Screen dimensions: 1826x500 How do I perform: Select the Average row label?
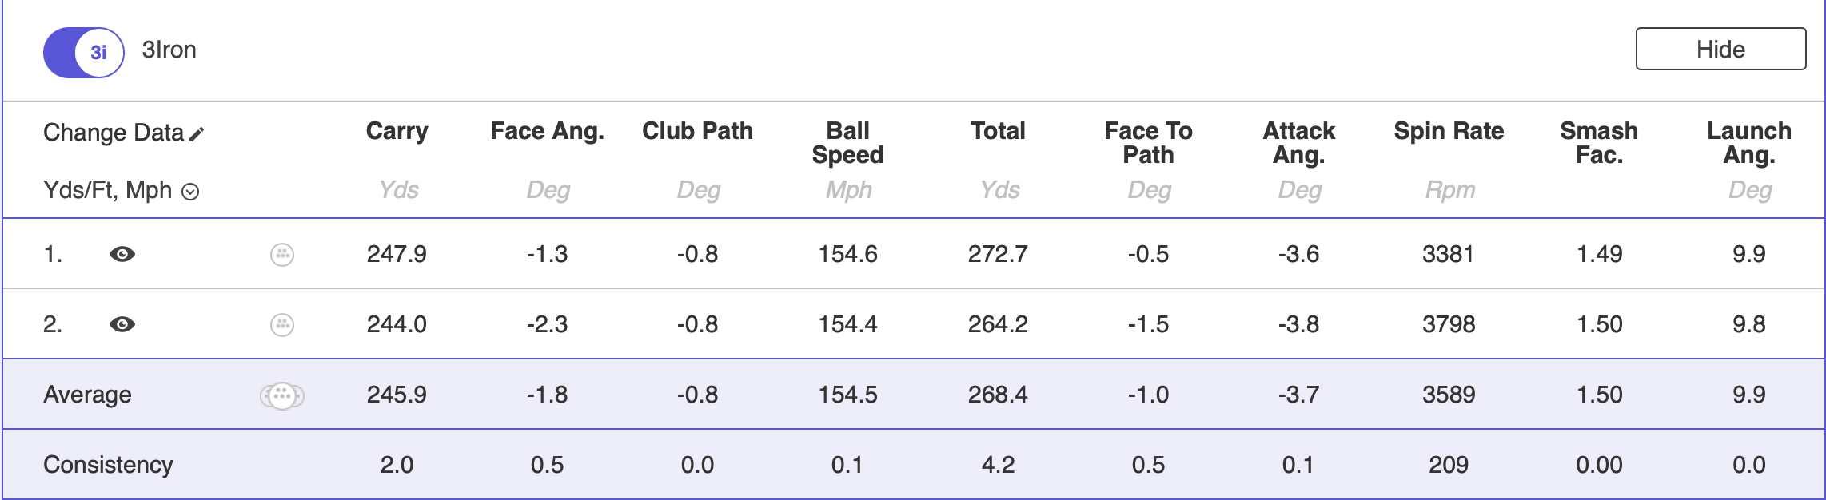coord(87,395)
